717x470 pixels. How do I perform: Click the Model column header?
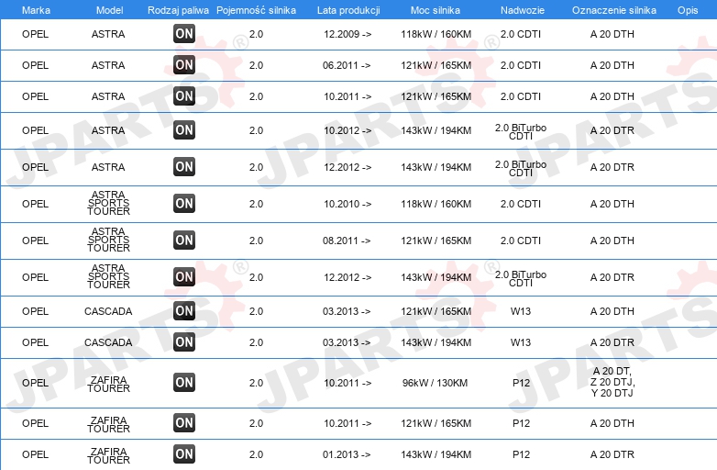(x=109, y=10)
